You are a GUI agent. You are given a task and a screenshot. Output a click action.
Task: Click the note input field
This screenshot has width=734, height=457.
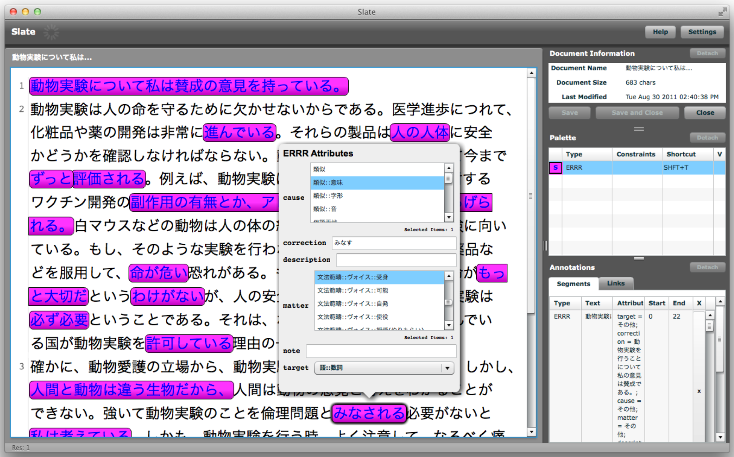tap(381, 351)
